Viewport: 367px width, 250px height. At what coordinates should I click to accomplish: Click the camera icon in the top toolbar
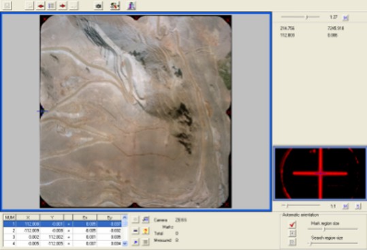(98, 6)
